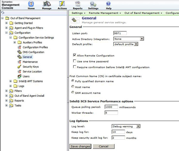Open the Manage toolbar icon
Viewport: 179px width, 151px height.
[x=47, y=4]
